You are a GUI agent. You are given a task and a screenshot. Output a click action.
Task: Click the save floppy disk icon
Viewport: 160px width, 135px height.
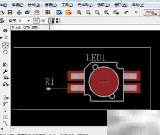(10, 12)
